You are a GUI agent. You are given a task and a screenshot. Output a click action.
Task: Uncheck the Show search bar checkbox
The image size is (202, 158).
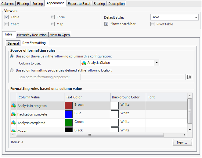tap(106, 24)
